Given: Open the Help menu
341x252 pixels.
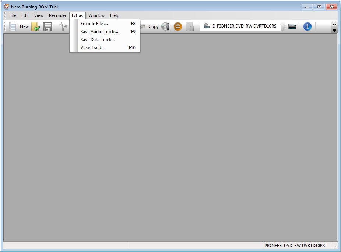Looking at the screenshot, I should click(x=115, y=15).
